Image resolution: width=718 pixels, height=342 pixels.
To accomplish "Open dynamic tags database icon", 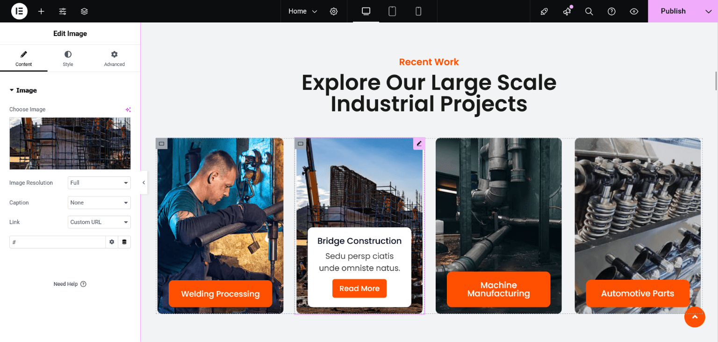I will point(124,242).
